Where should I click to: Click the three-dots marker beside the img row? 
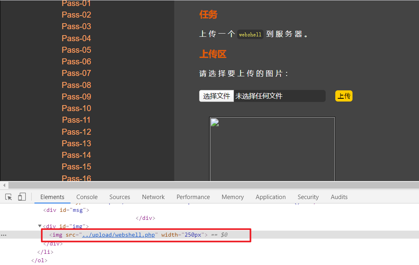(x=4, y=235)
